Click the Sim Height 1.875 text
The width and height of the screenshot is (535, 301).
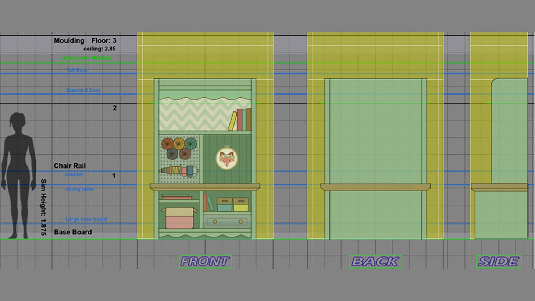tap(43, 207)
